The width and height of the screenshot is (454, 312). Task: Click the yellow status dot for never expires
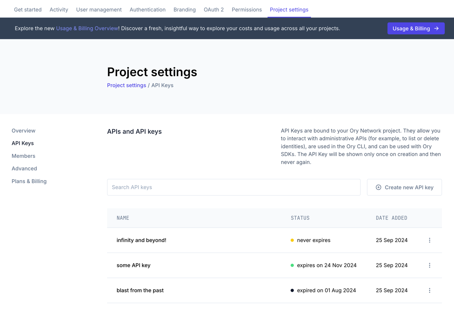tap(293, 240)
